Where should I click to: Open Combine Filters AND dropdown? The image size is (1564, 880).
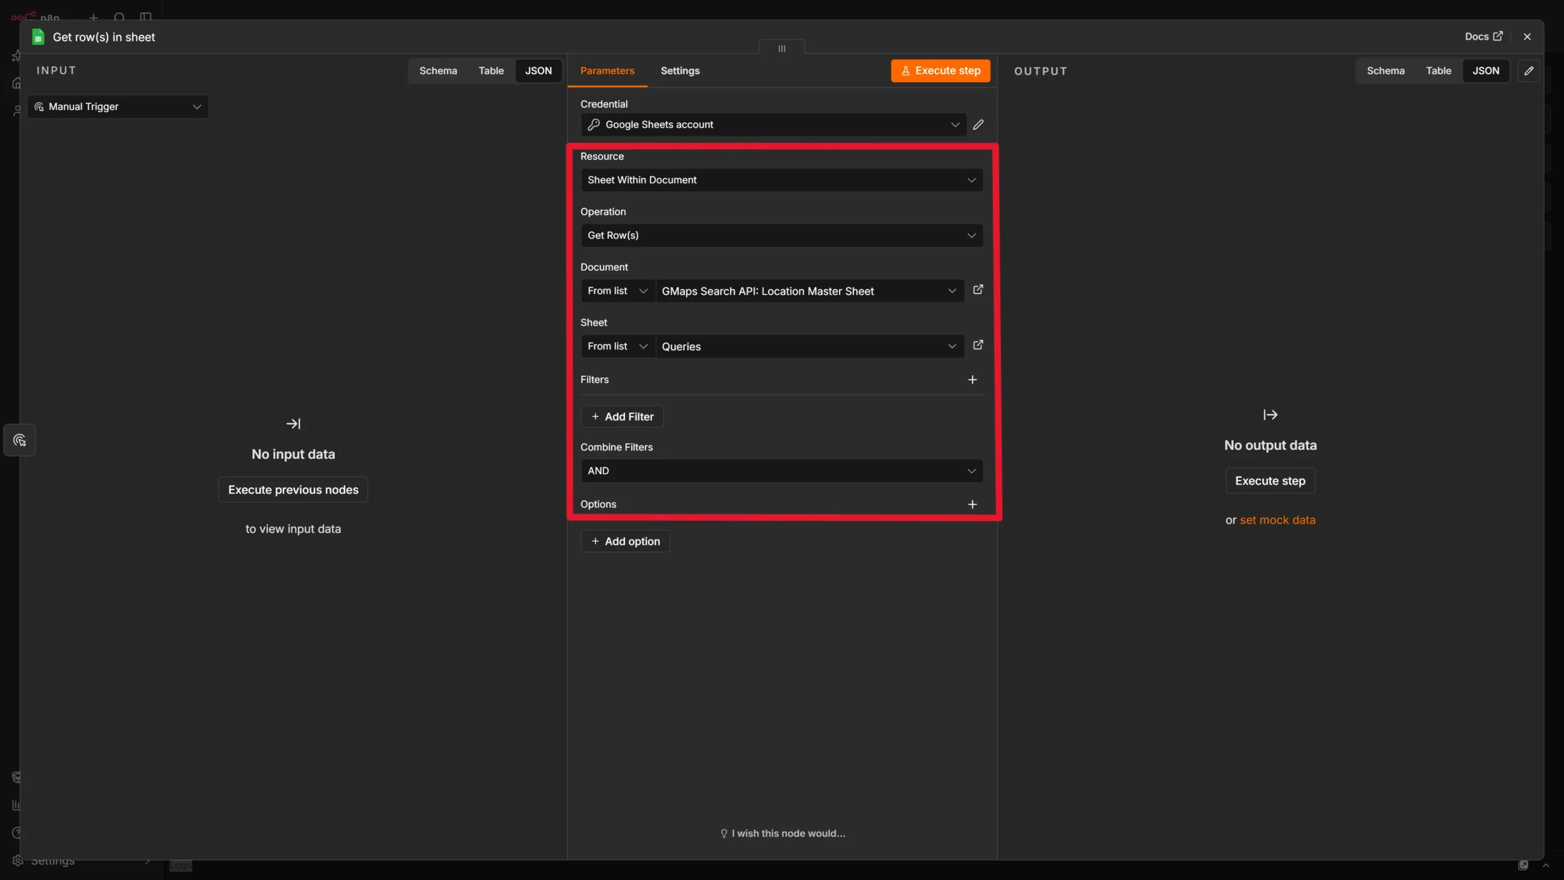pos(782,471)
